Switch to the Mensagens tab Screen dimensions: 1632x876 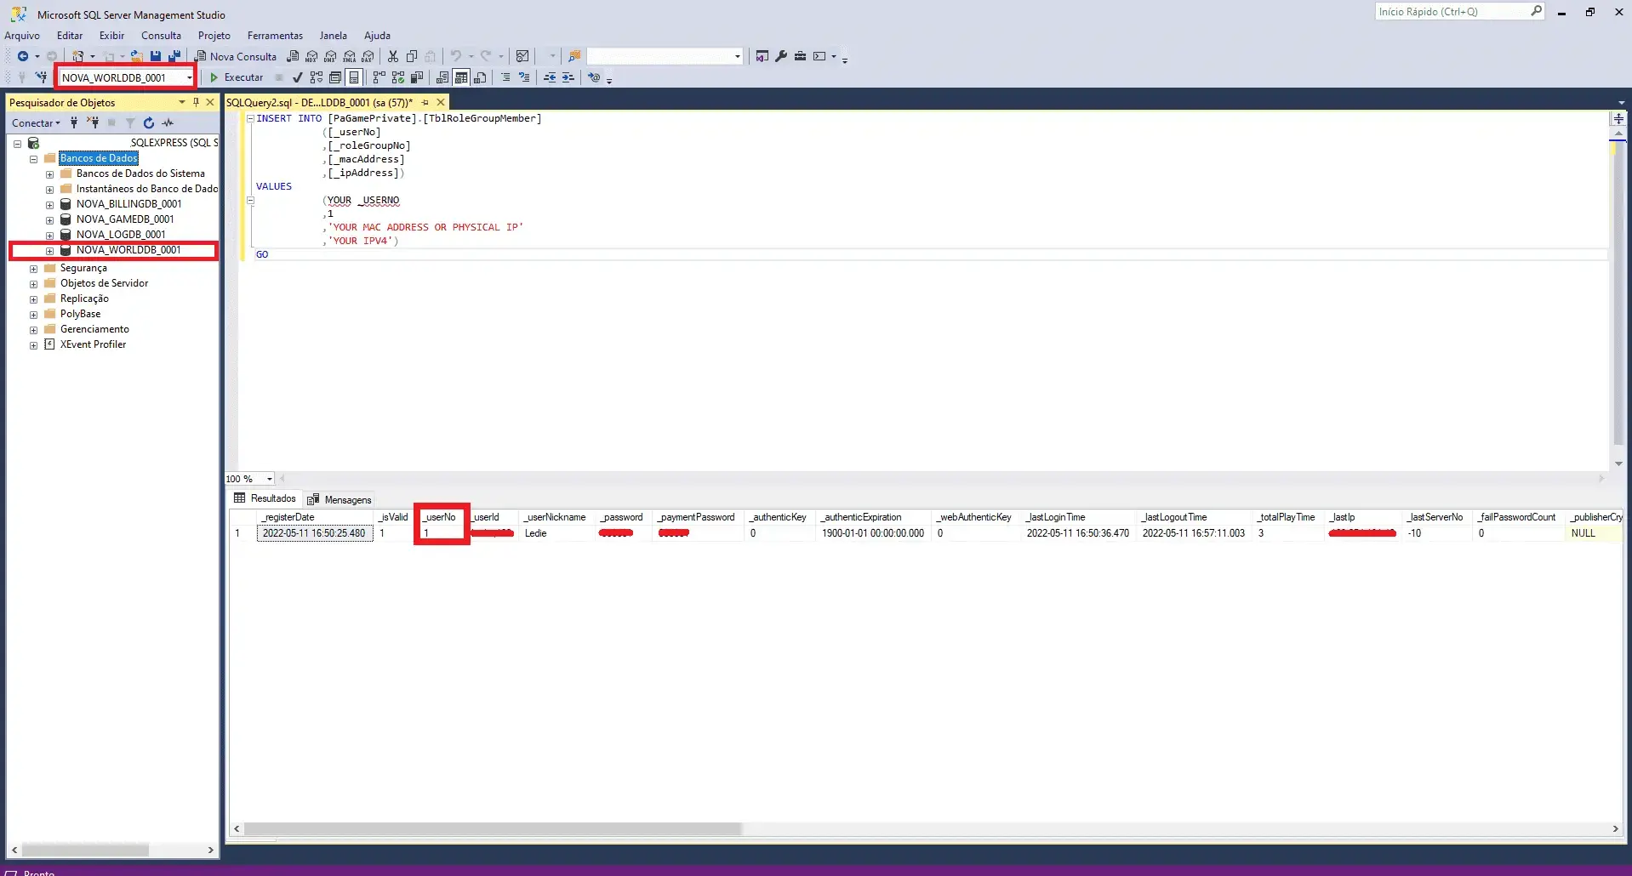point(340,499)
